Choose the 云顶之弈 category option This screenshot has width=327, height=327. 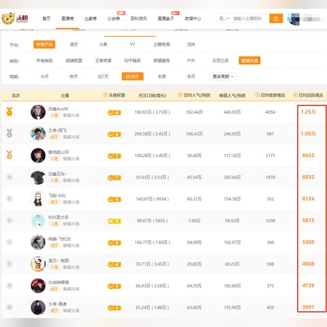pyautogui.click(x=220, y=61)
